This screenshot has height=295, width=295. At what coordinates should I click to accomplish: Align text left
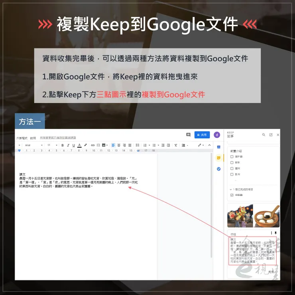(113, 145)
